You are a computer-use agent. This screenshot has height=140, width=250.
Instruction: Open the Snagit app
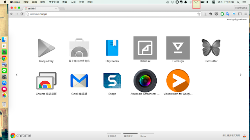(x=112, y=80)
